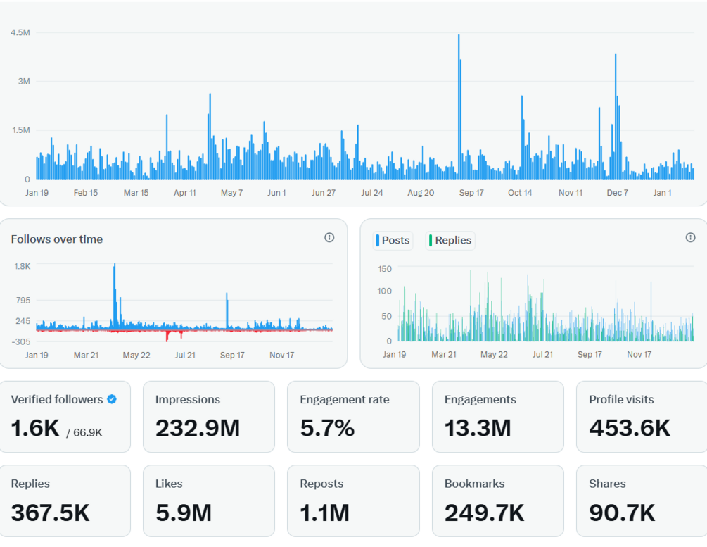
Task: Click the 795 axis label on follows chart
Action: (23, 300)
